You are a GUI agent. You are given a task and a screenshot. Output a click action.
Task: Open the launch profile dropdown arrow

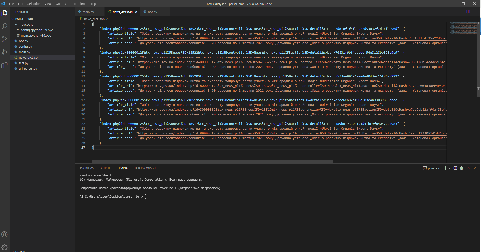tap(449, 168)
